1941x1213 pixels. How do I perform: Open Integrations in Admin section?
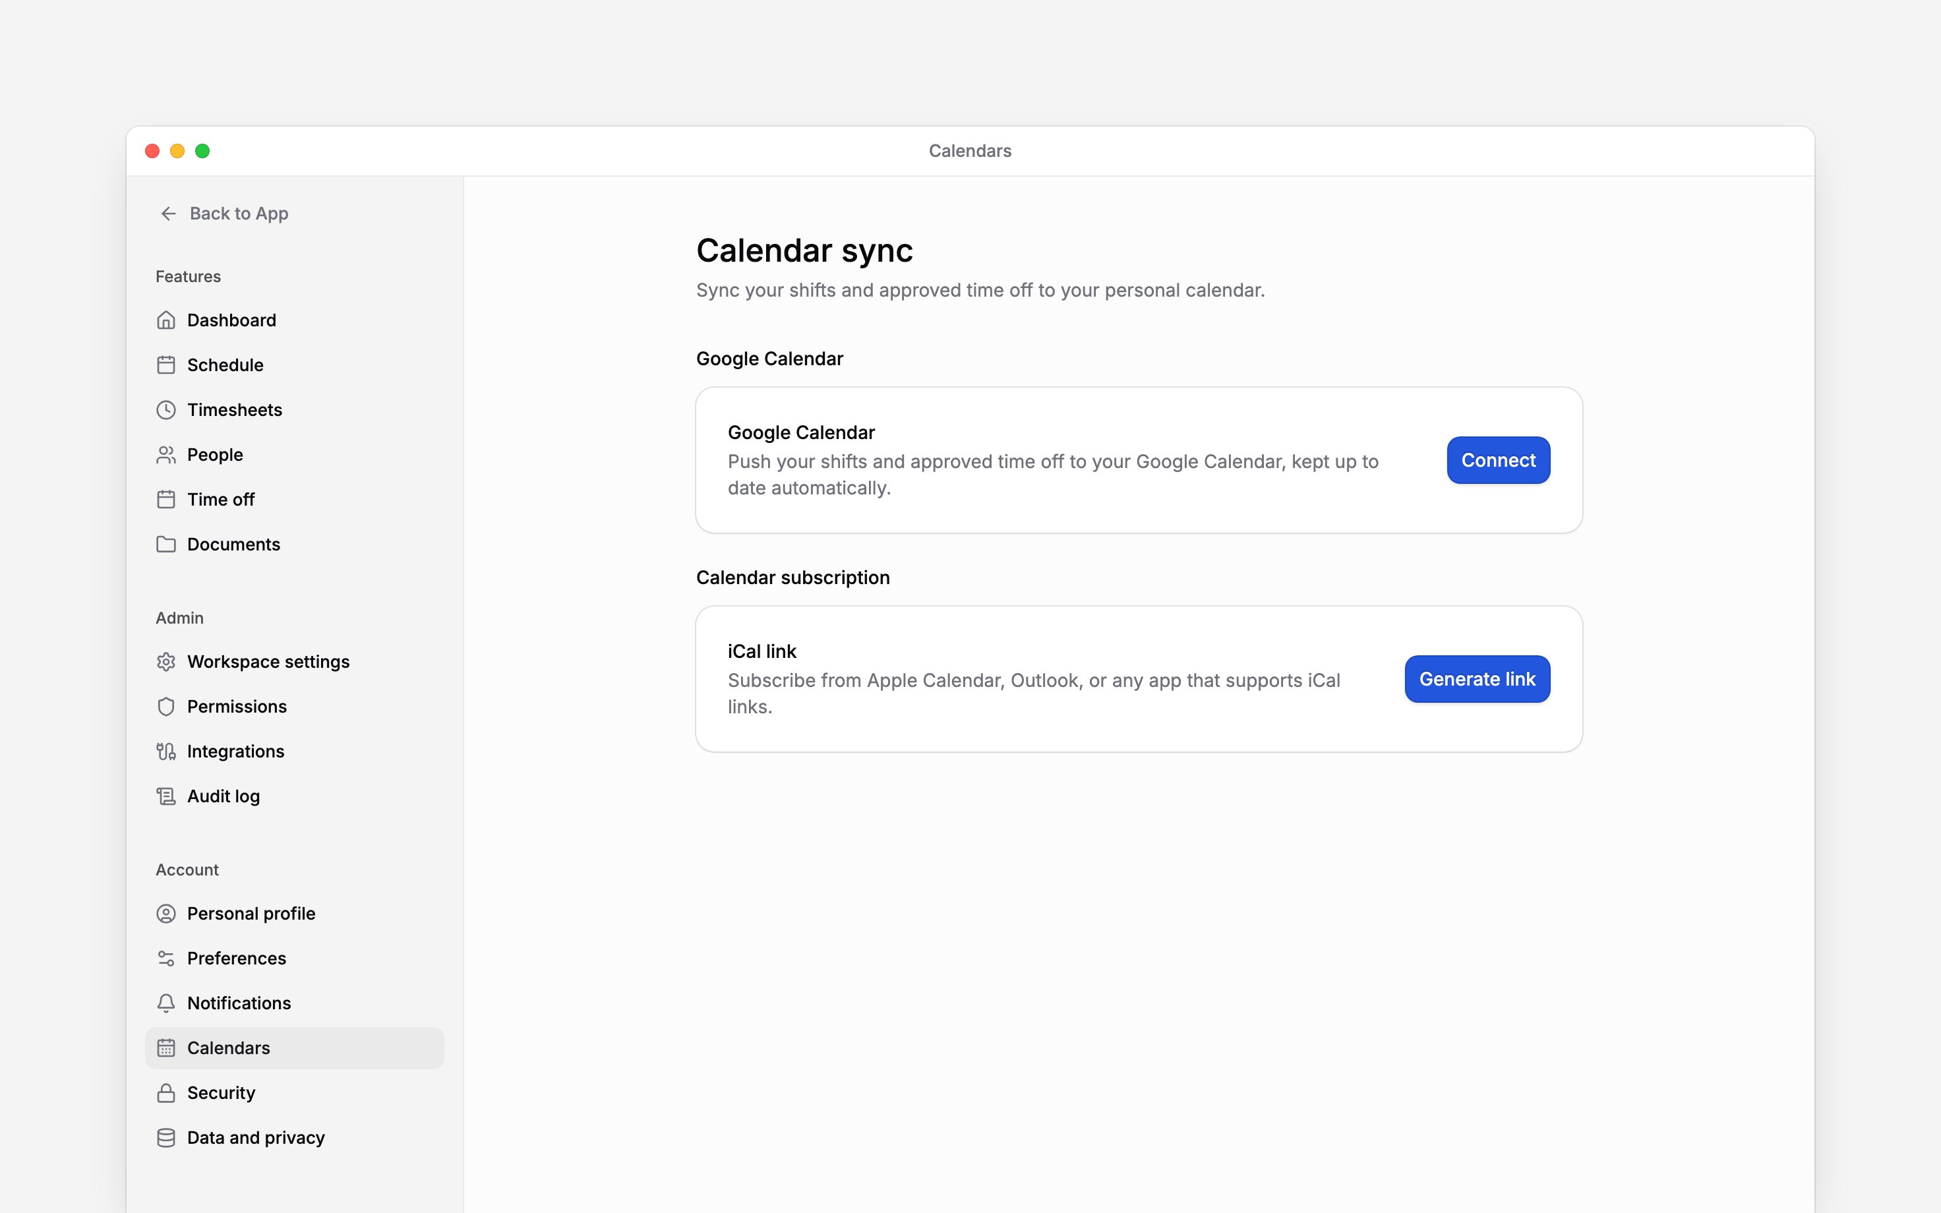(x=294, y=752)
